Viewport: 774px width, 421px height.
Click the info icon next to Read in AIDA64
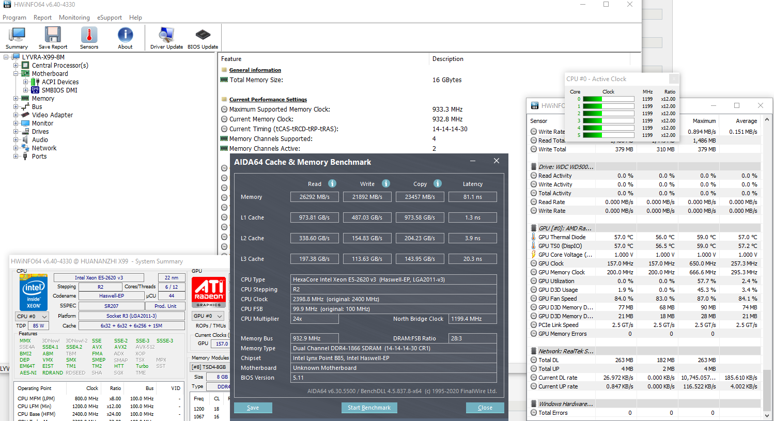[332, 183]
